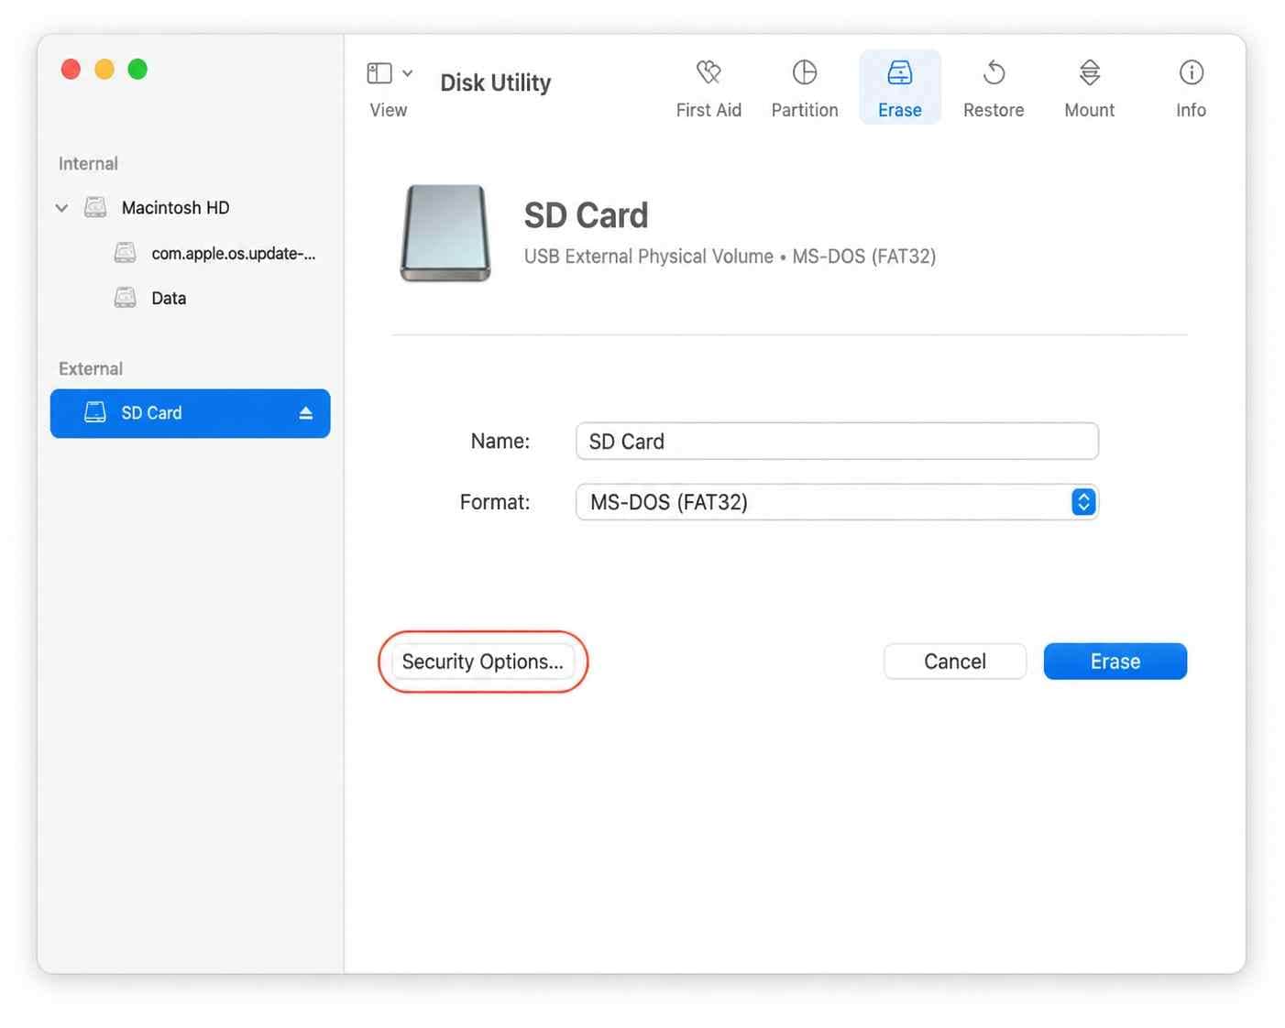Click the External section header
Screen dimensions: 1285x1028
tap(90, 369)
